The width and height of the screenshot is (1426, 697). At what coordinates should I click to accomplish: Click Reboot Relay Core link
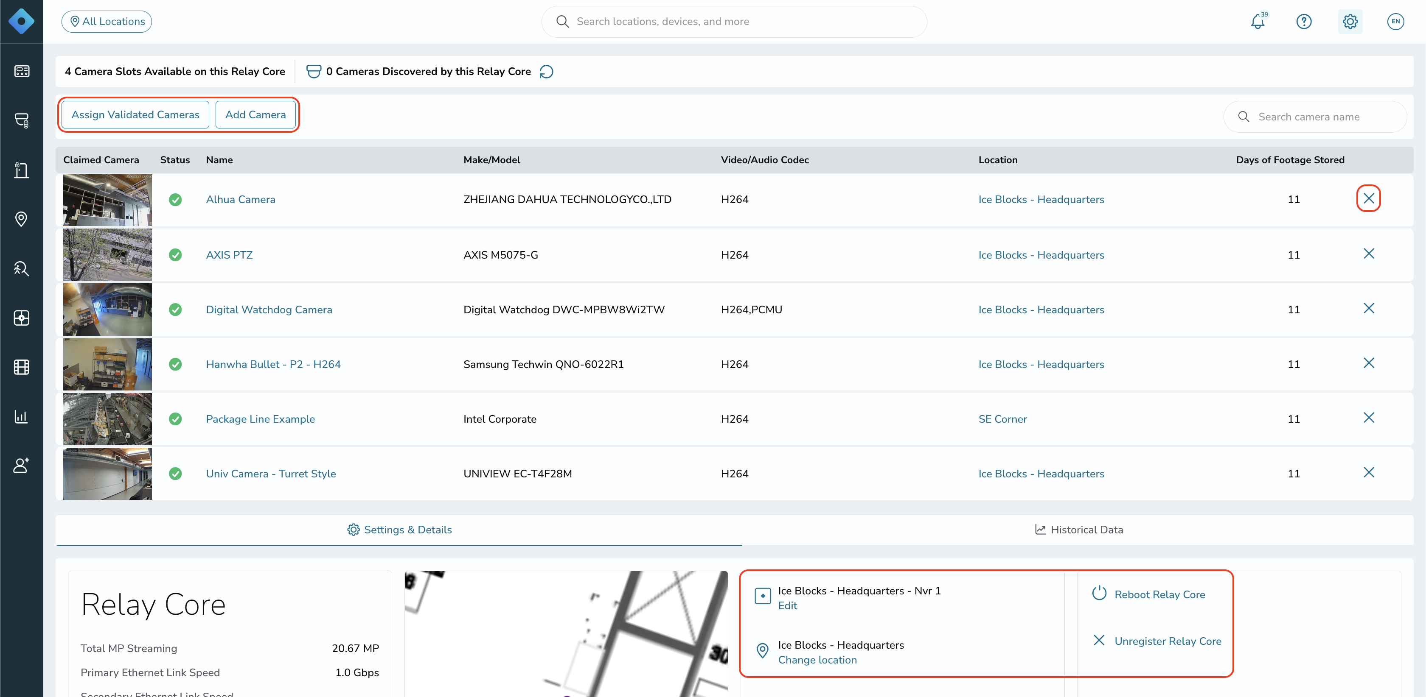click(x=1159, y=594)
